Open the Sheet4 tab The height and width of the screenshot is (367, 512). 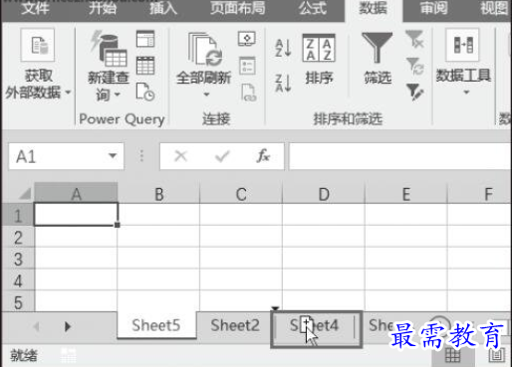pyautogui.click(x=315, y=326)
